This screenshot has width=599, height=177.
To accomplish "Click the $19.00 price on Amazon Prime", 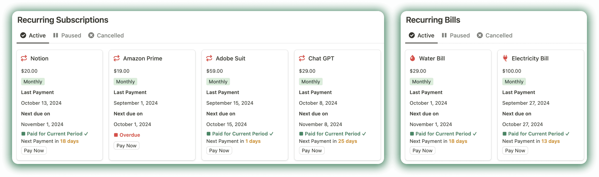I will [x=122, y=71].
